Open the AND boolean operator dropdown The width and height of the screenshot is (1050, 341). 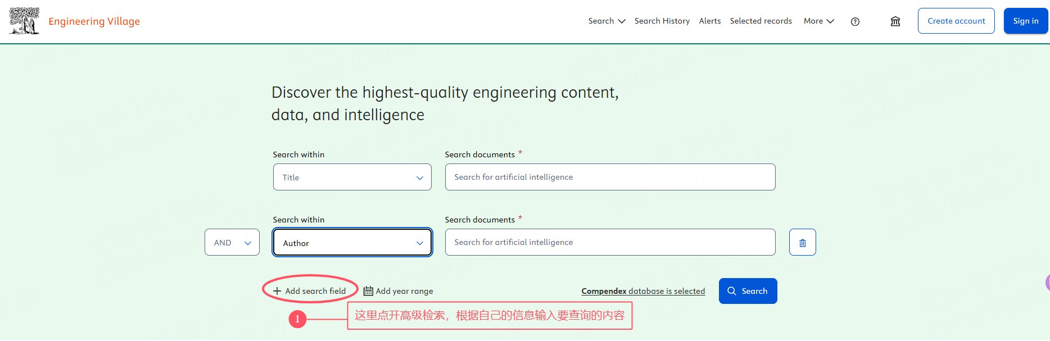[x=232, y=242]
